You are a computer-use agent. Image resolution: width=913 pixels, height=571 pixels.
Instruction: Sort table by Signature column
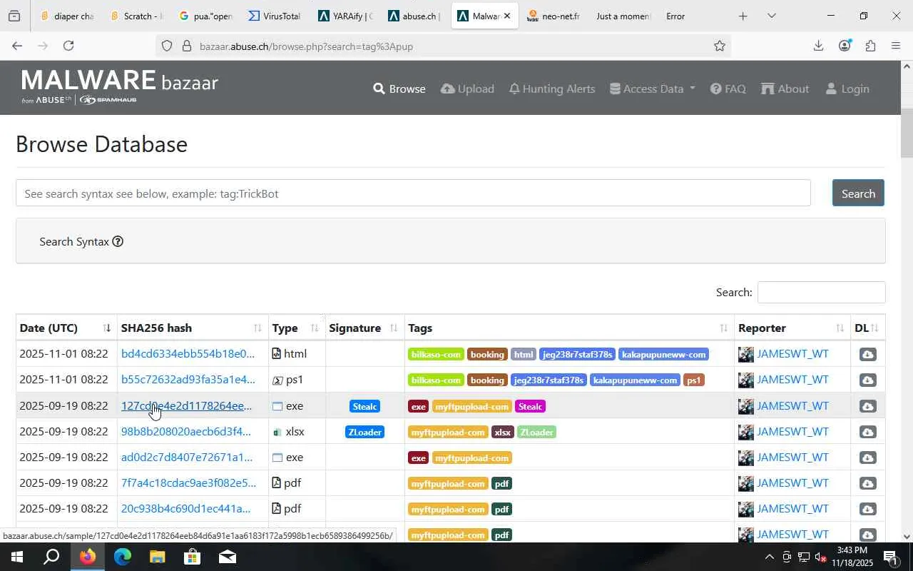[364, 328]
